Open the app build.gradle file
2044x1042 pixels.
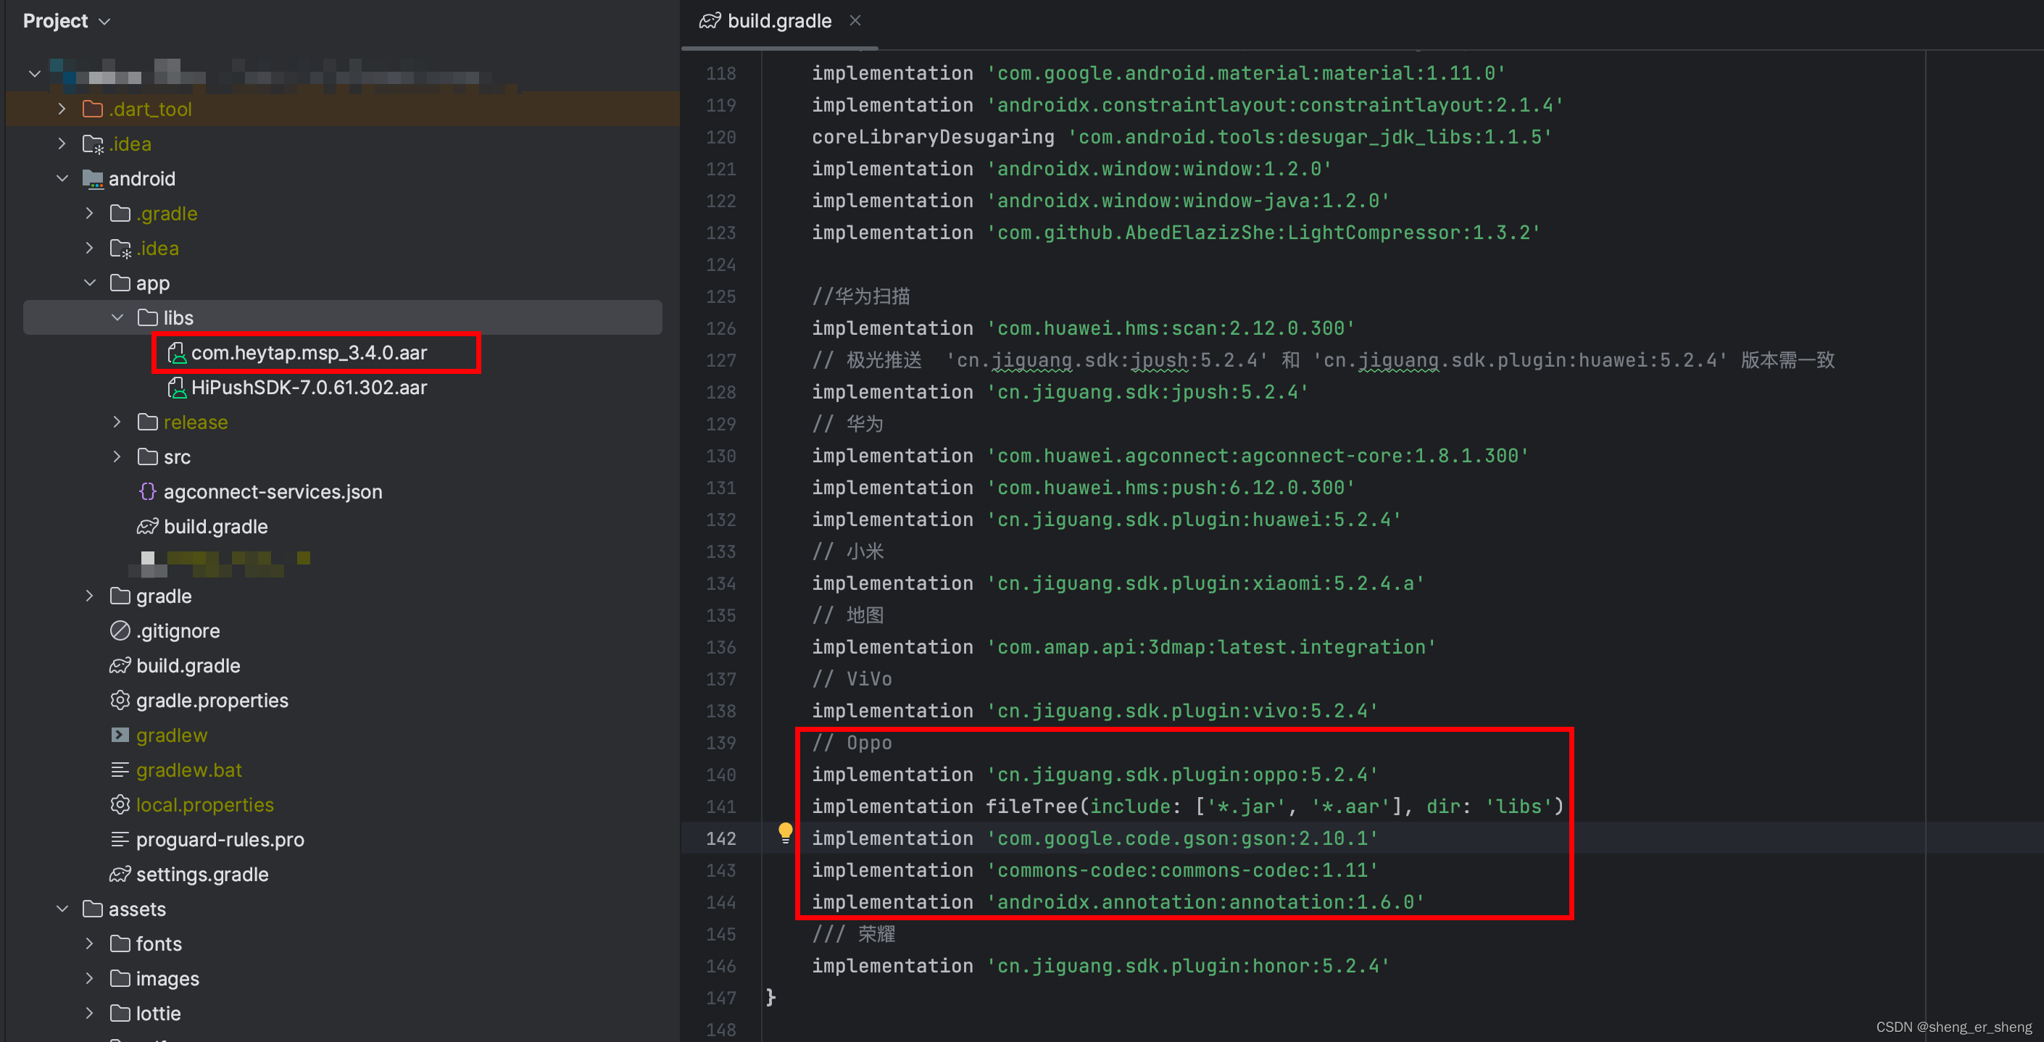click(215, 525)
